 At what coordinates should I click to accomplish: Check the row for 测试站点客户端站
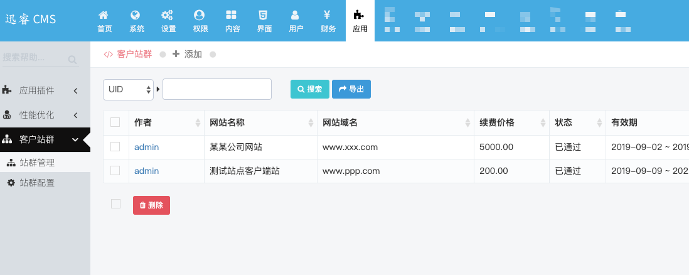click(115, 170)
